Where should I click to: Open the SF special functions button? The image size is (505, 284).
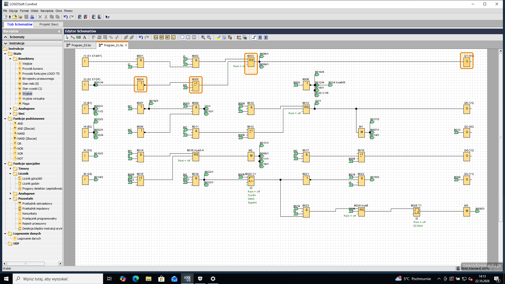coord(167,37)
